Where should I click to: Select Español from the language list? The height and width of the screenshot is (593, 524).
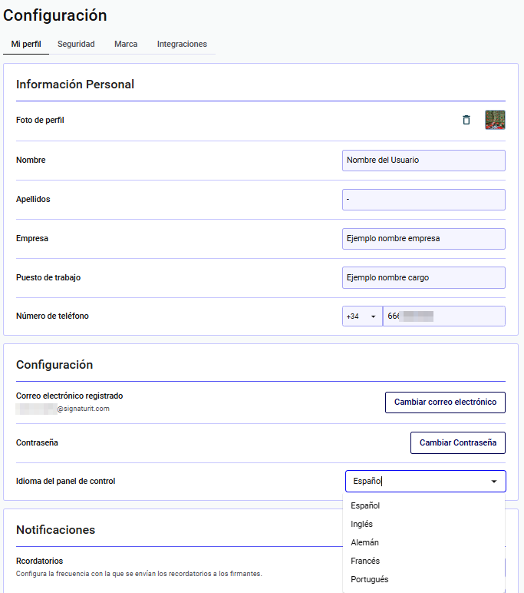click(365, 505)
